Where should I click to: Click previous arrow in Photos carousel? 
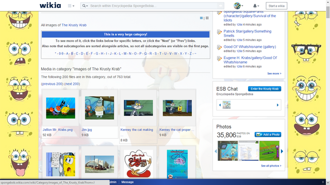click(x=216, y=151)
